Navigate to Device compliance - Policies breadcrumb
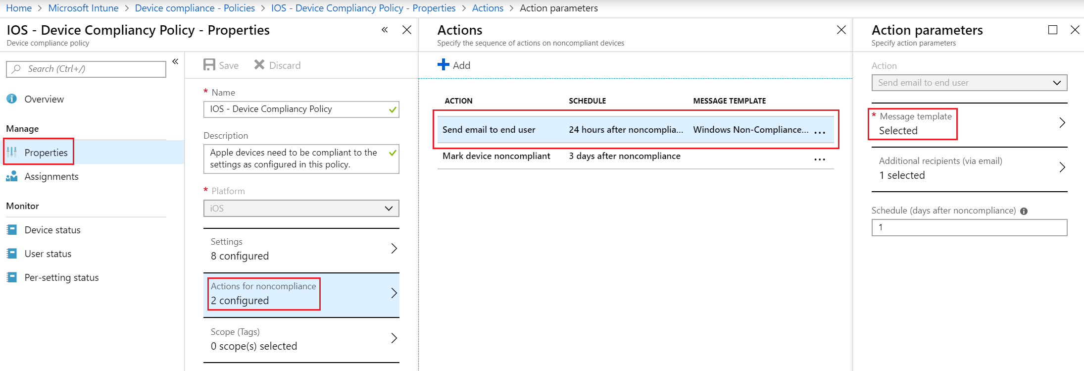1084x371 pixels. click(x=195, y=8)
